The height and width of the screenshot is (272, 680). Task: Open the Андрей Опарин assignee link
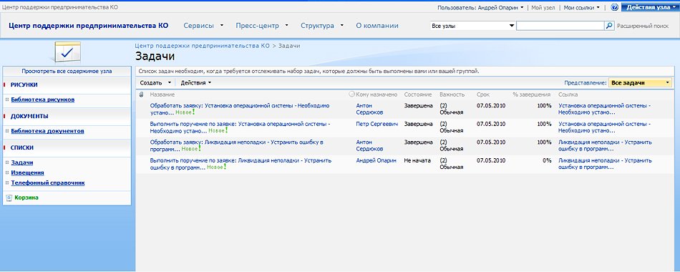coord(376,160)
